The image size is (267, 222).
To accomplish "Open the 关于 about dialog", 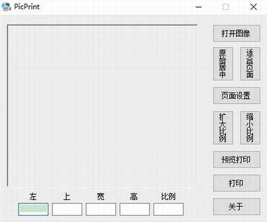I will 237,207.
